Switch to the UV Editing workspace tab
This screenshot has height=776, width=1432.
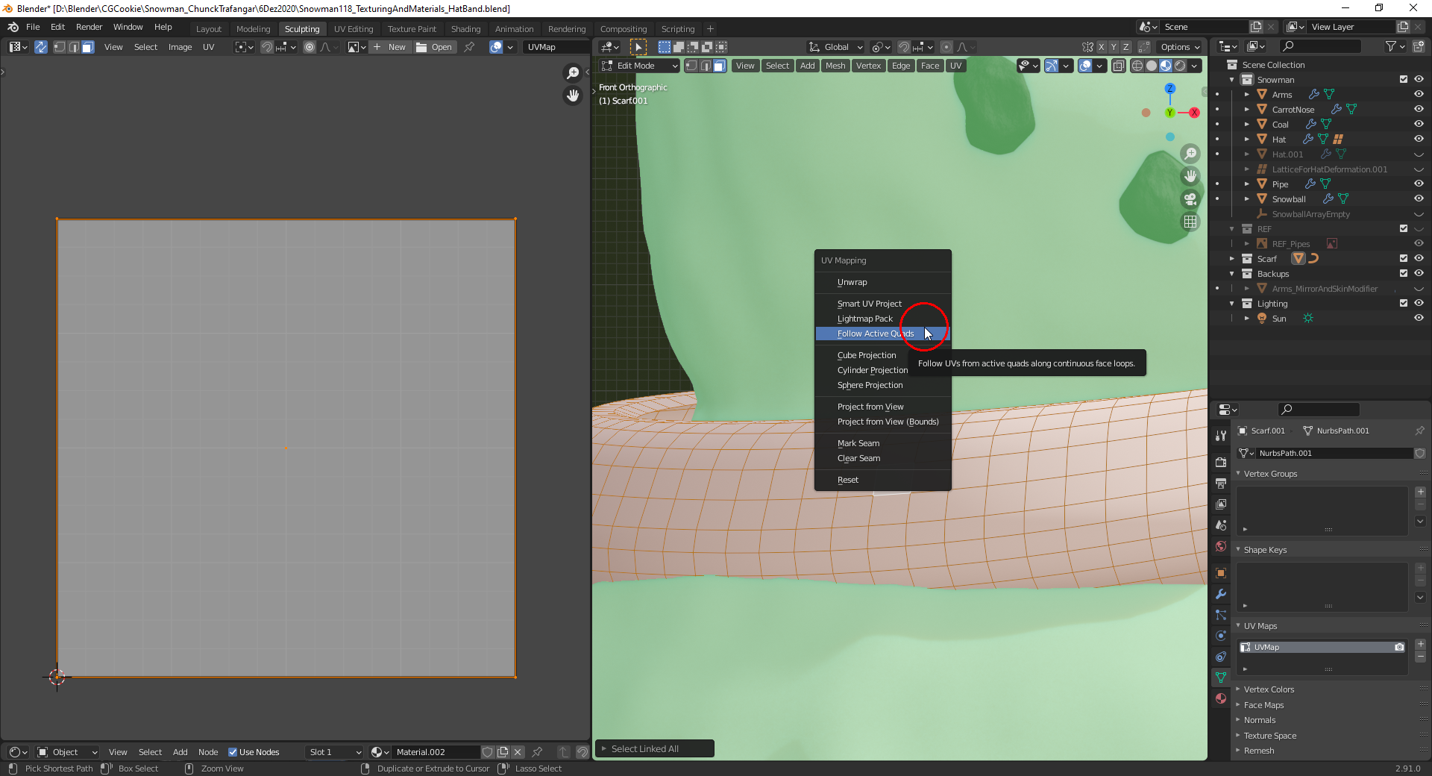[353, 29]
